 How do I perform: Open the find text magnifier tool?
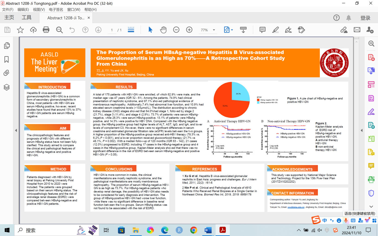point(59,30)
